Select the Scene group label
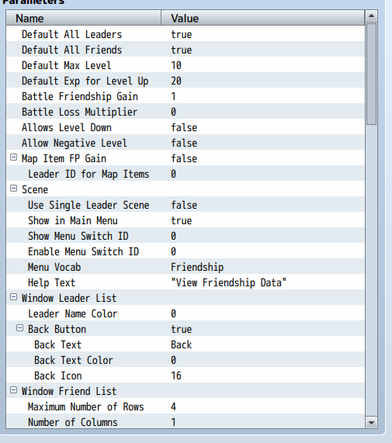This screenshot has height=443, width=392. pyautogui.click(x=35, y=189)
